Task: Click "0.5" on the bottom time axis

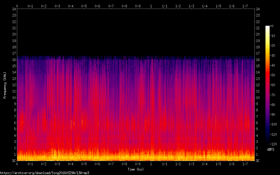Action: [x=84, y=164]
